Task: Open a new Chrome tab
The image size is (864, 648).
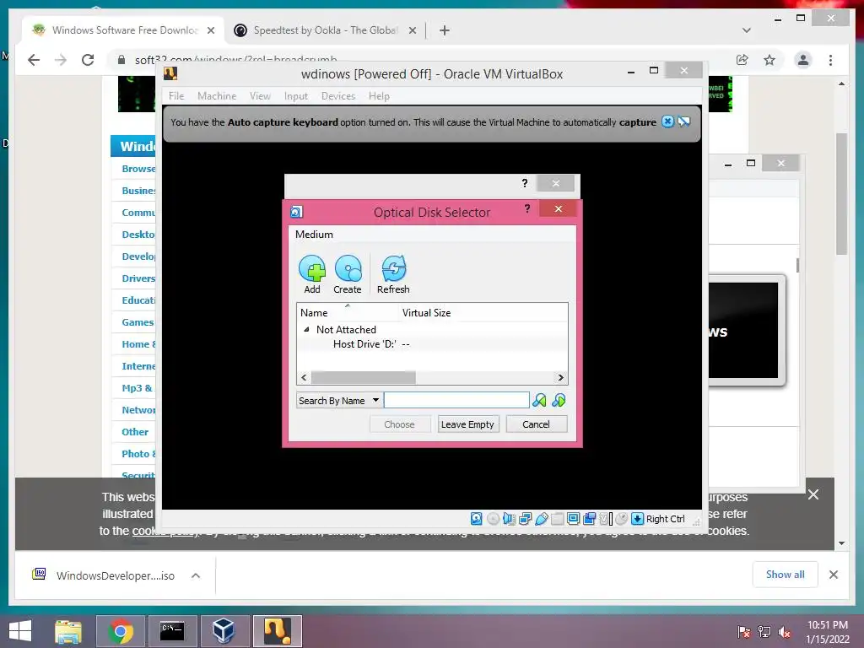Action: 445,30
